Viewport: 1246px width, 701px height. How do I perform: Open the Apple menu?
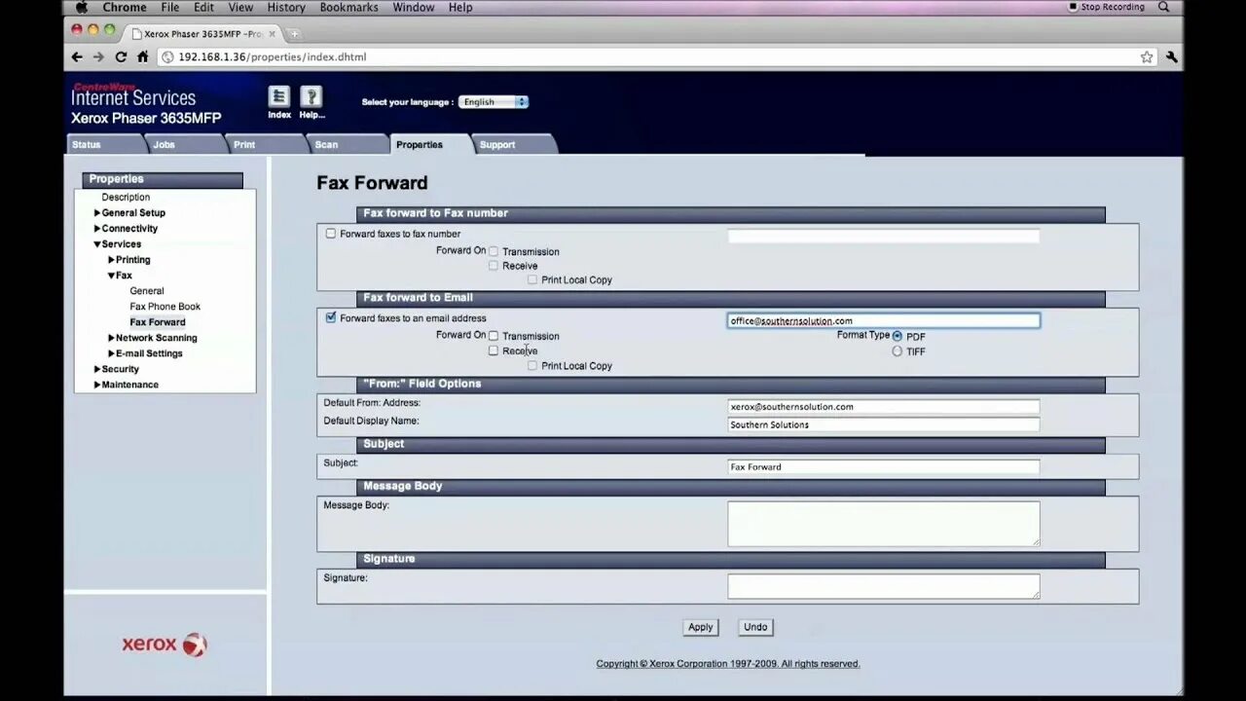[x=82, y=7]
